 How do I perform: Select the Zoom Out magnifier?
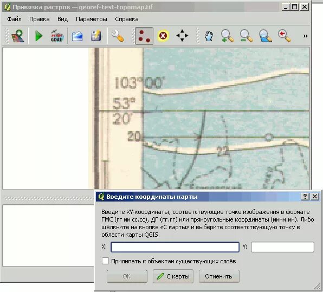point(246,36)
